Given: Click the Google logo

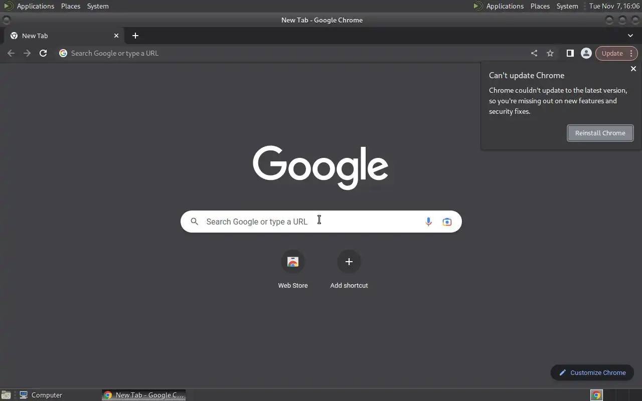Looking at the screenshot, I should point(320,167).
